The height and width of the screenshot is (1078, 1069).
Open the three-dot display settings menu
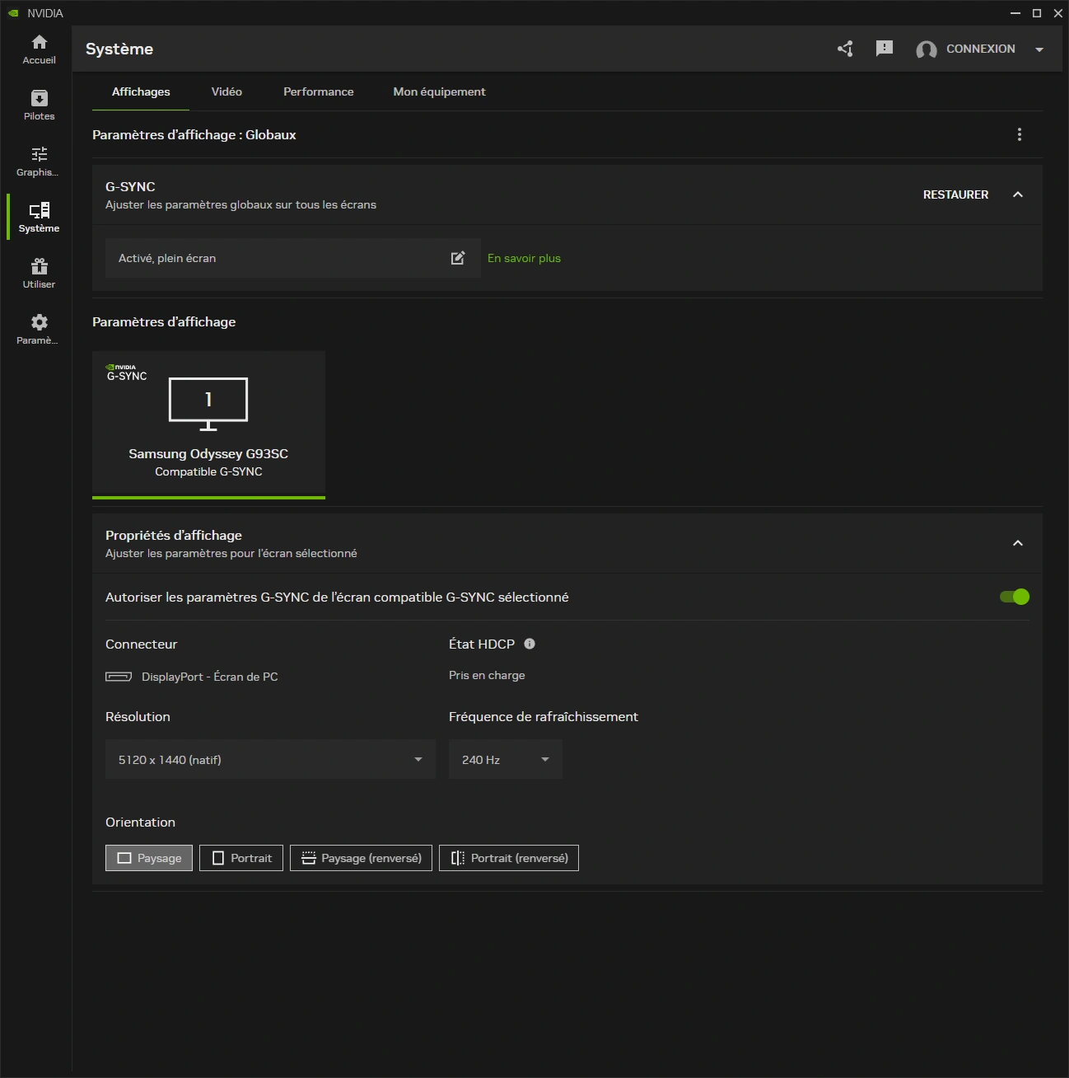tap(1020, 134)
